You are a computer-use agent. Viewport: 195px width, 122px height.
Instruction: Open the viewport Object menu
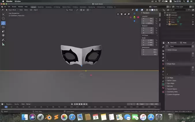pyautogui.click(x=36, y=10)
